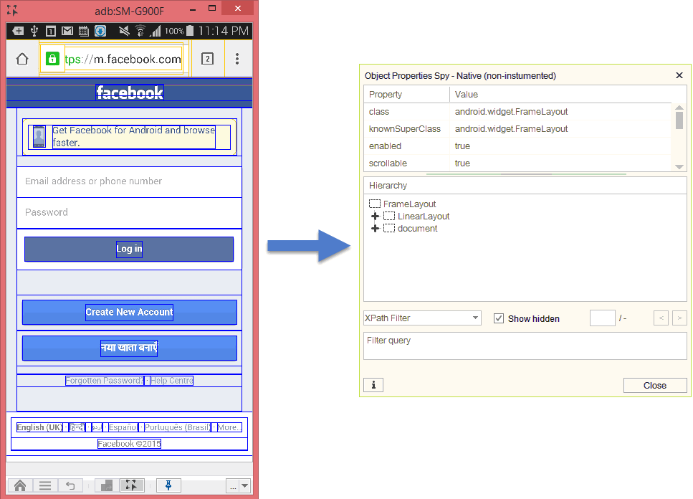Open the ellipsis dropdown in bottom toolbar
The image size is (693, 499).
pos(238,485)
